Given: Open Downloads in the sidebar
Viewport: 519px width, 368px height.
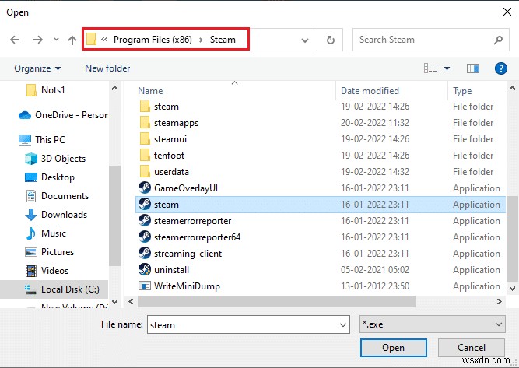Looking at the screenshot, I should pos(56,215).
